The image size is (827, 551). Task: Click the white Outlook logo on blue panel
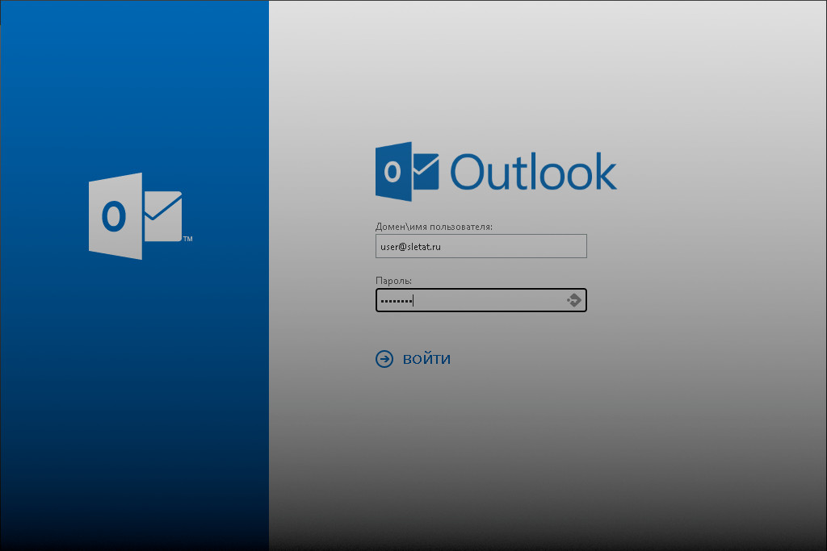[x=135, y=216]
